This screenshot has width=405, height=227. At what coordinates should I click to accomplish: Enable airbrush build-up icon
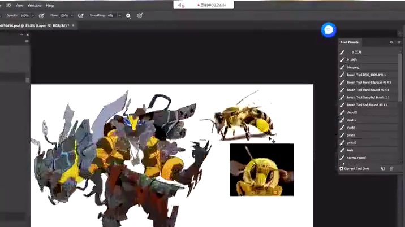point(81,16)
